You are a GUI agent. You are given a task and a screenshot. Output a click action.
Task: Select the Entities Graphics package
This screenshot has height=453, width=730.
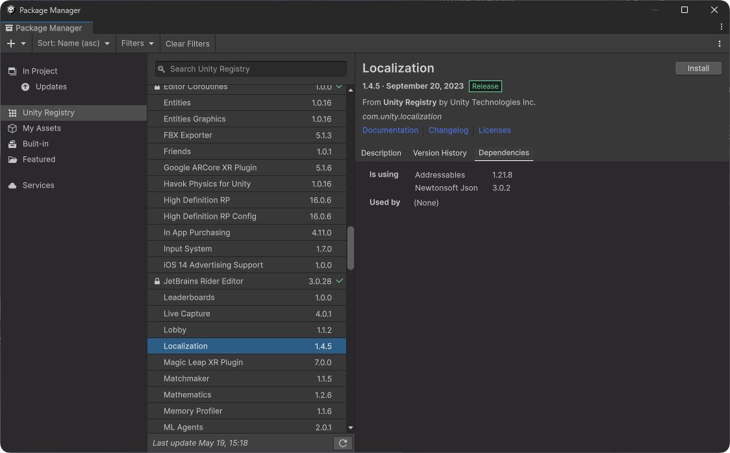coord(247,119)
